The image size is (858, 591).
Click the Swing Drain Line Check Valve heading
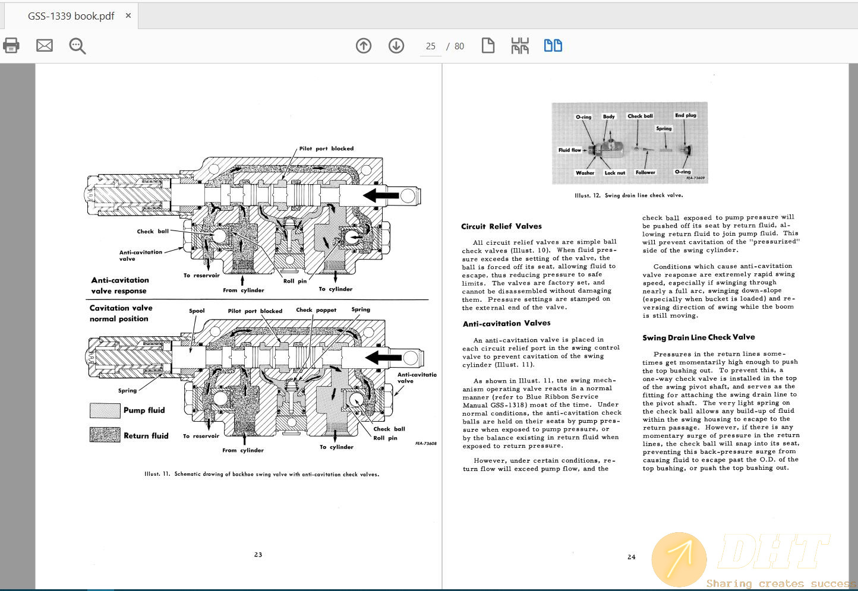coord(698,337)
